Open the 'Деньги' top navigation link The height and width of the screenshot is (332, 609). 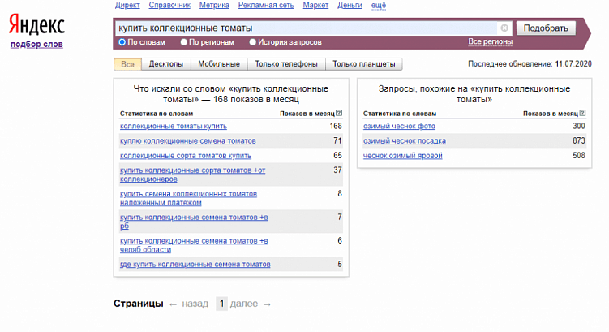[x=350, y=6]
